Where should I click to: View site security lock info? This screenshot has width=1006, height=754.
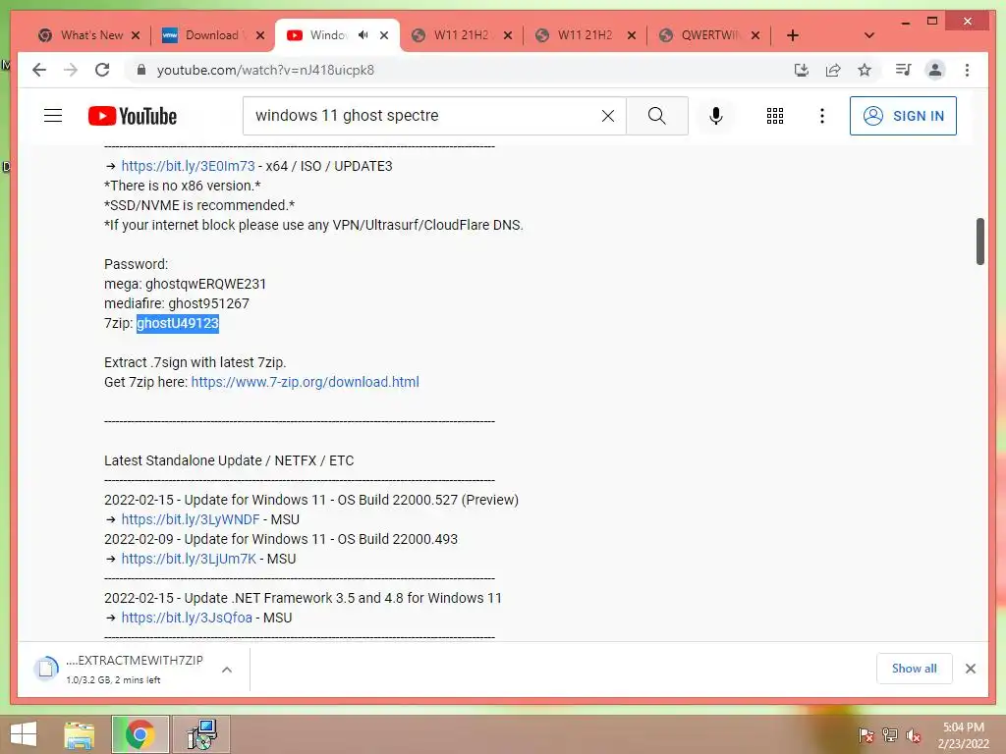pyautogui.click(x=141, y=70)
